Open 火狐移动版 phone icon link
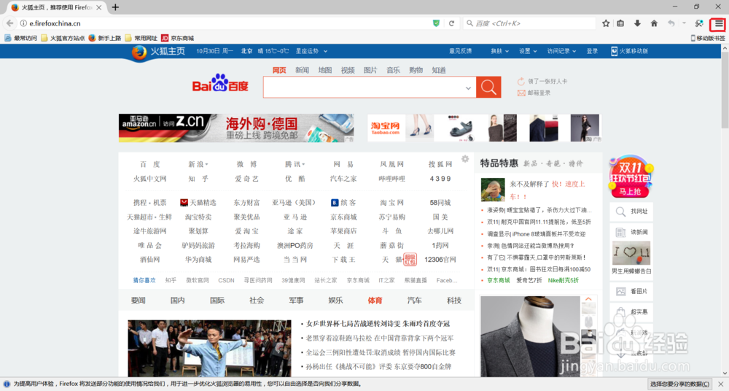The image size is (729, 391). (x=630, y=51)
